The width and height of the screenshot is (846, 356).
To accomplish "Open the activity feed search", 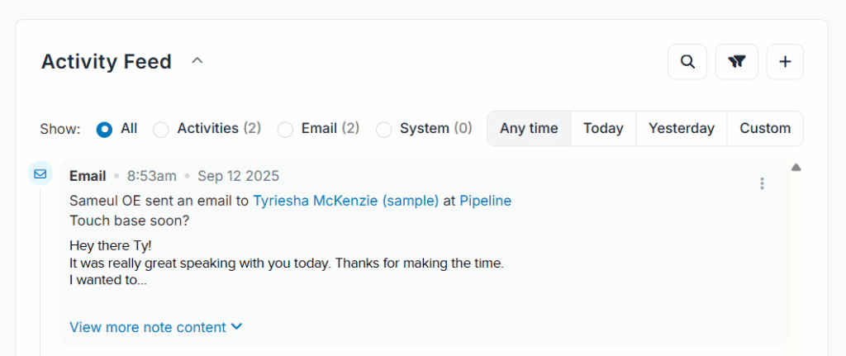I will click(687, 62).
